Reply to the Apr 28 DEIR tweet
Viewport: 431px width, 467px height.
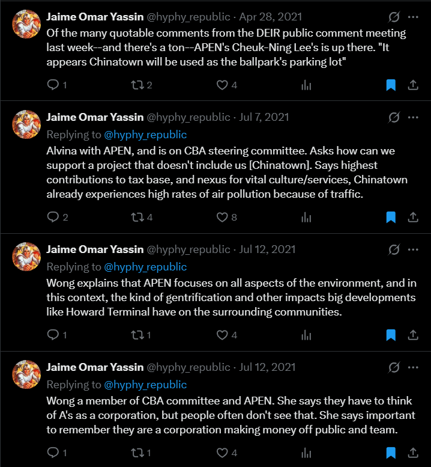click(x=54, y=85)
